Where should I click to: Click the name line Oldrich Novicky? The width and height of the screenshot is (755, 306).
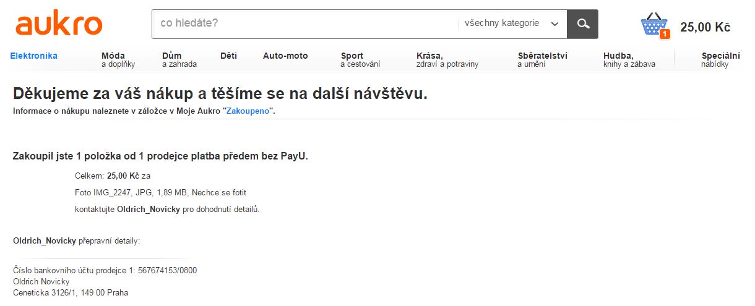pyautogui.click(x=41, y=281)
